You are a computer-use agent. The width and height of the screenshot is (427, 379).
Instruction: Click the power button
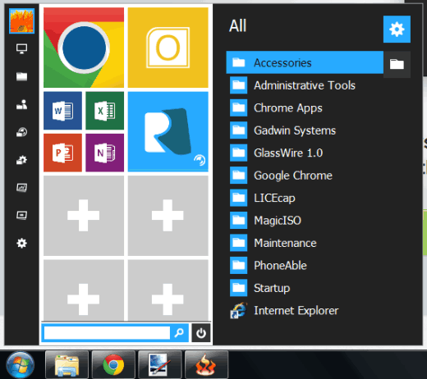pos(201,333)
